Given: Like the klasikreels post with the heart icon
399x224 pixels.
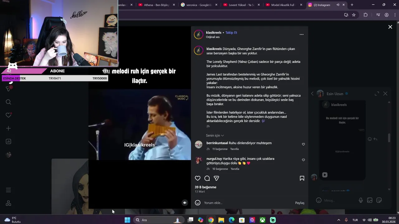Looking at the screenshot, I should click(198, 178).
